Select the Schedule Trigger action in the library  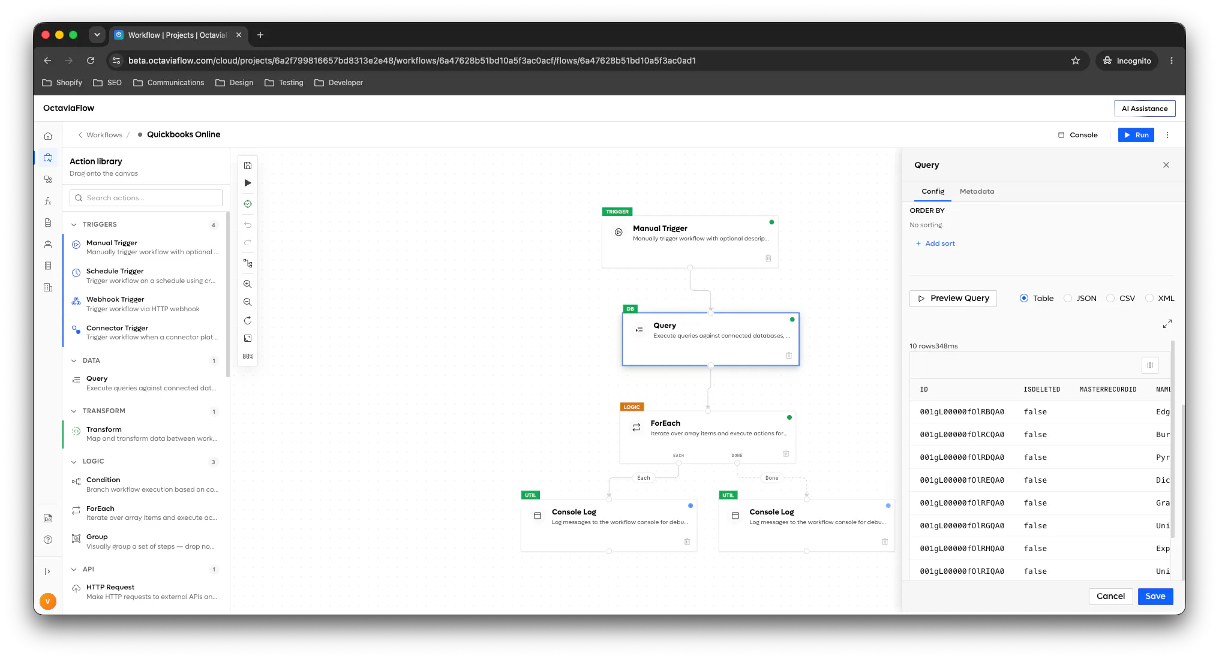(x=145, y=276)
